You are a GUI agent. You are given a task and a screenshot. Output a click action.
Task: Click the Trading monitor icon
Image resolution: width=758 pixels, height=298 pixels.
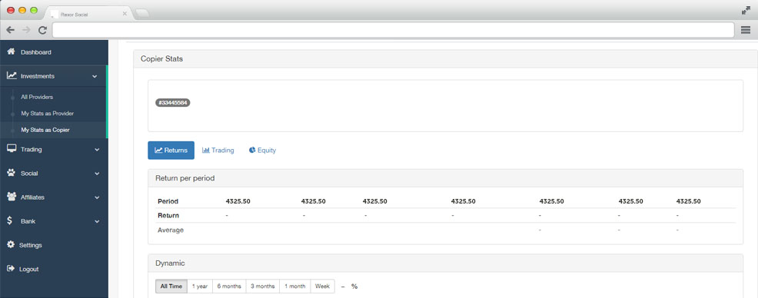pos(12,149)
